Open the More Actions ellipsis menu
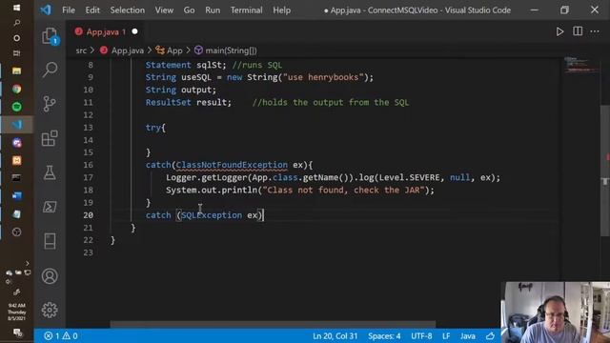 click(x=595, y=31)
